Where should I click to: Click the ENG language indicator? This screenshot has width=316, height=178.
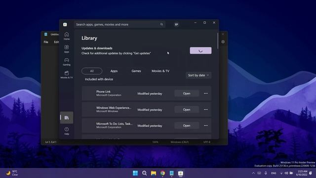(274, 173)
